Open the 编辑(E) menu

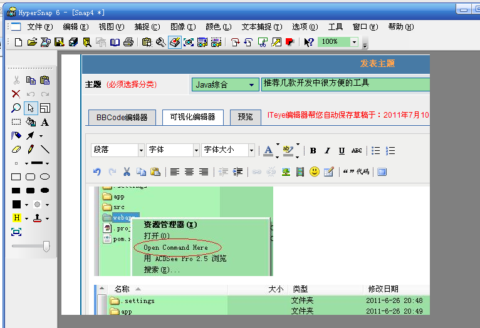click(76, 27)
